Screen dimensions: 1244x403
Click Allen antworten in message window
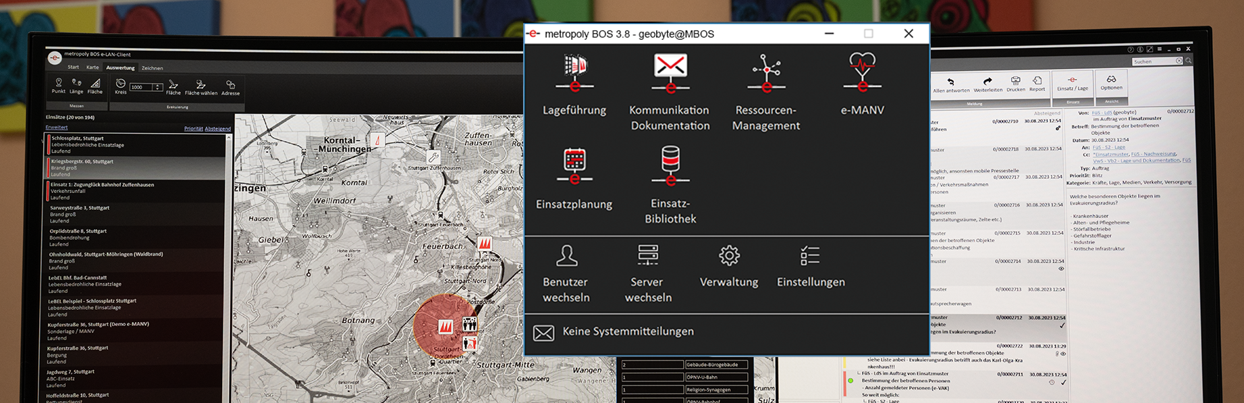(950, 85)
